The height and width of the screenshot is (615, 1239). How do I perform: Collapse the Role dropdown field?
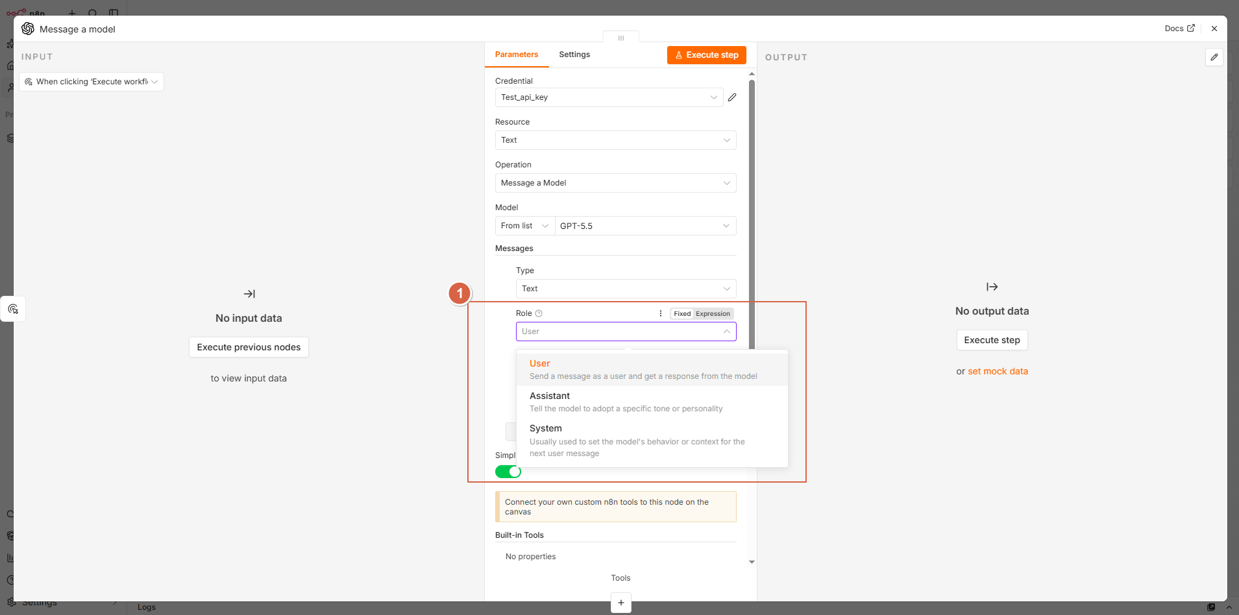coord(626,332)
